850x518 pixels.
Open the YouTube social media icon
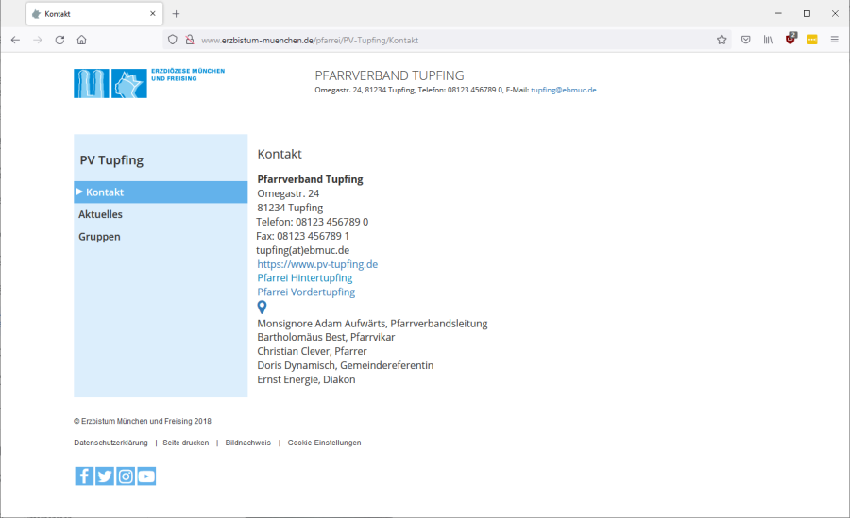click(146, 476)
